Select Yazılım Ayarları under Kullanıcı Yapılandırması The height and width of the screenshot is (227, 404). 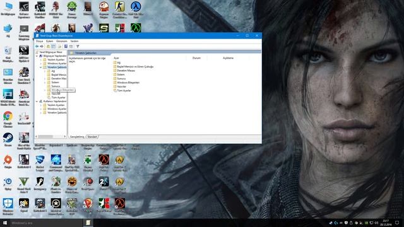click(56, 105)
